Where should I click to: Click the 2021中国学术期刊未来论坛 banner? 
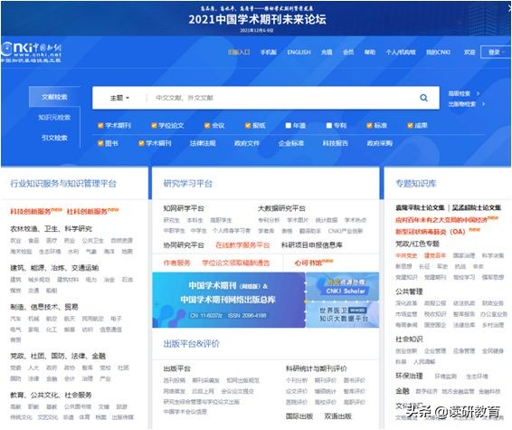pos(257,19)
